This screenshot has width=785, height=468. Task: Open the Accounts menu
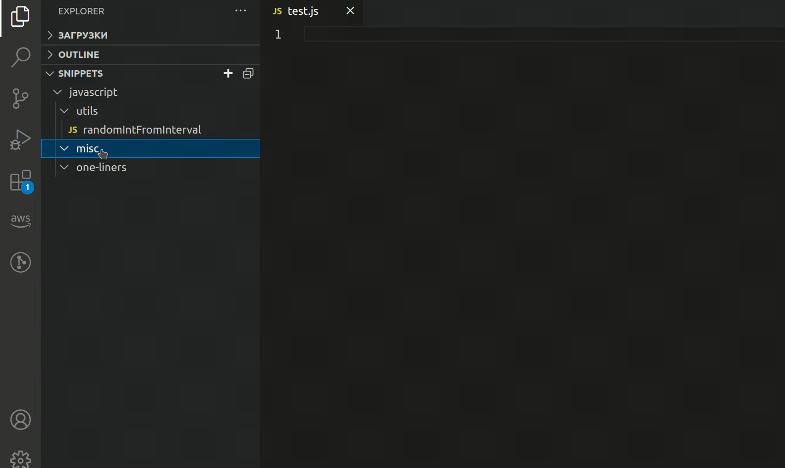20,420
